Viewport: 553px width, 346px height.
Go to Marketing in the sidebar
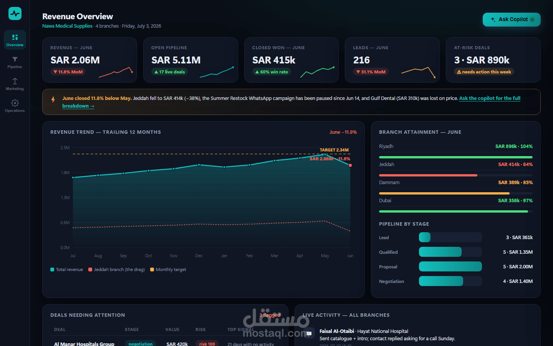click(15, 83)
